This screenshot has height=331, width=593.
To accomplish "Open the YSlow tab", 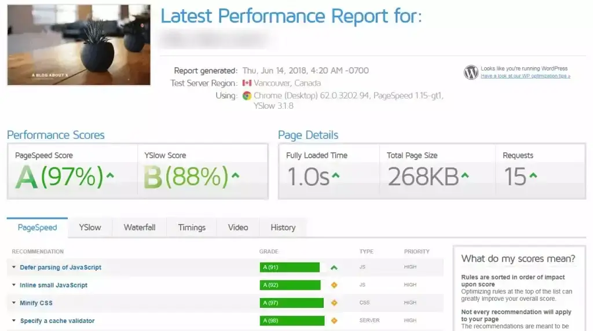I will (x=90, y=227).
